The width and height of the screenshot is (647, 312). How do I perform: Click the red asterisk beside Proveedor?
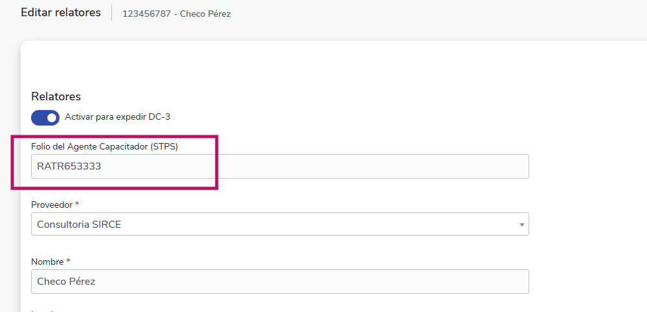click(x=77, y=205)
